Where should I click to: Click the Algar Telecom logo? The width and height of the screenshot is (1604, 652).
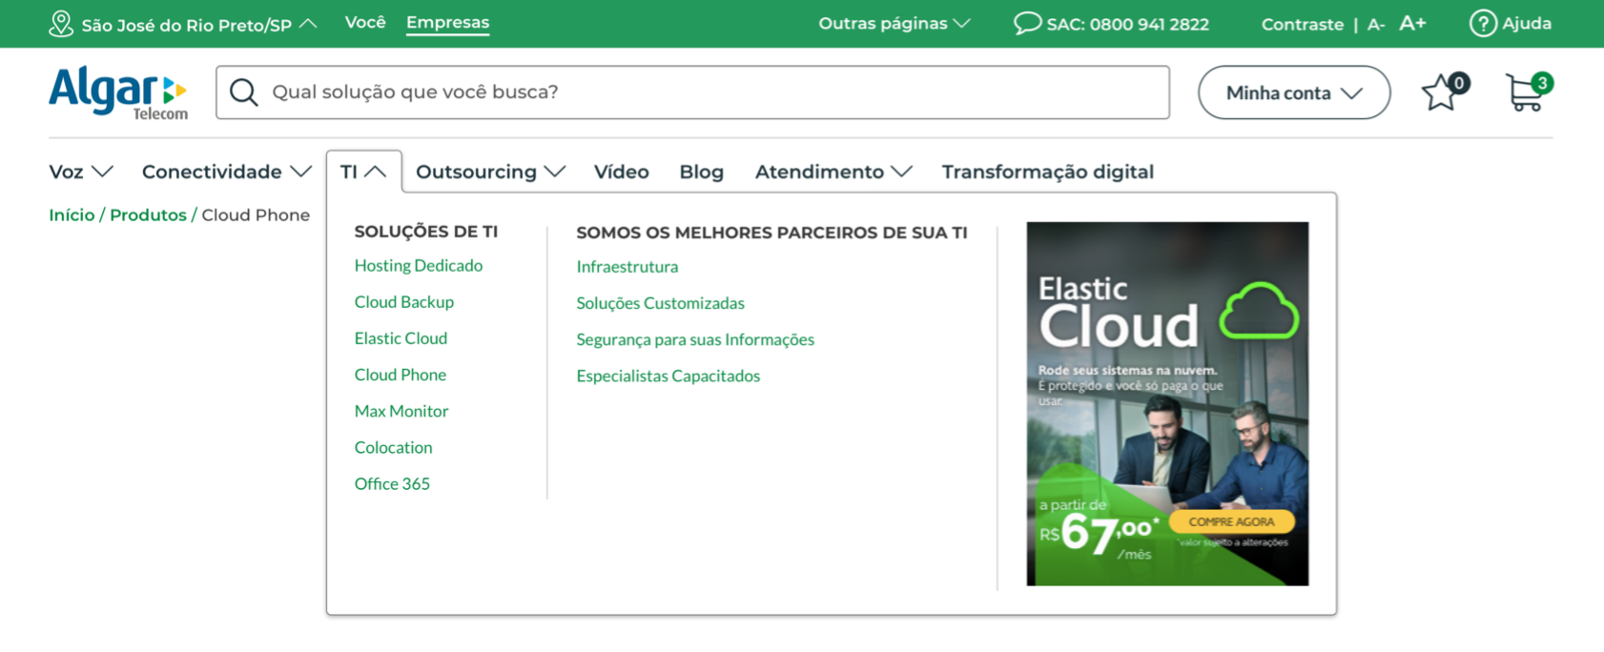coord(118,93)
